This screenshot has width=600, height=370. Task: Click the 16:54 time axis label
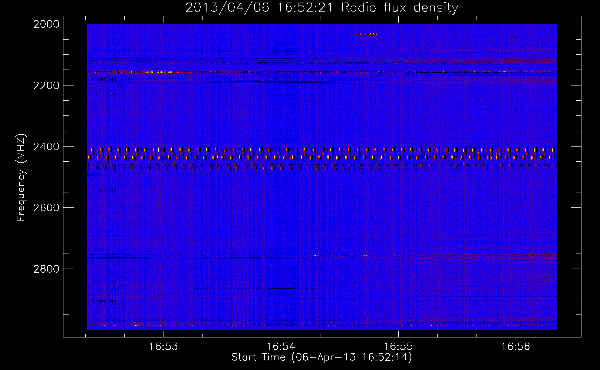click(281, 346)
